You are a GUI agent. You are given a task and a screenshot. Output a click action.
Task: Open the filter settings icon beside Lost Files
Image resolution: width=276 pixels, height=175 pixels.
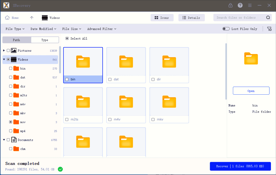pyautogui.click(x=269, y=29)
